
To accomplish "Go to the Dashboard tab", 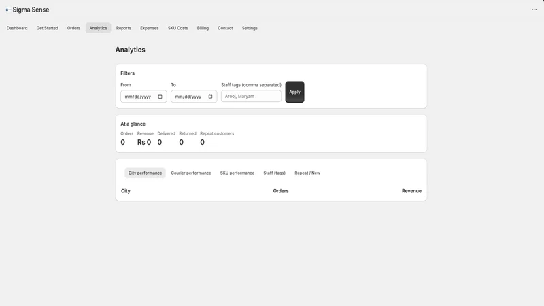I will coord(17,28).
